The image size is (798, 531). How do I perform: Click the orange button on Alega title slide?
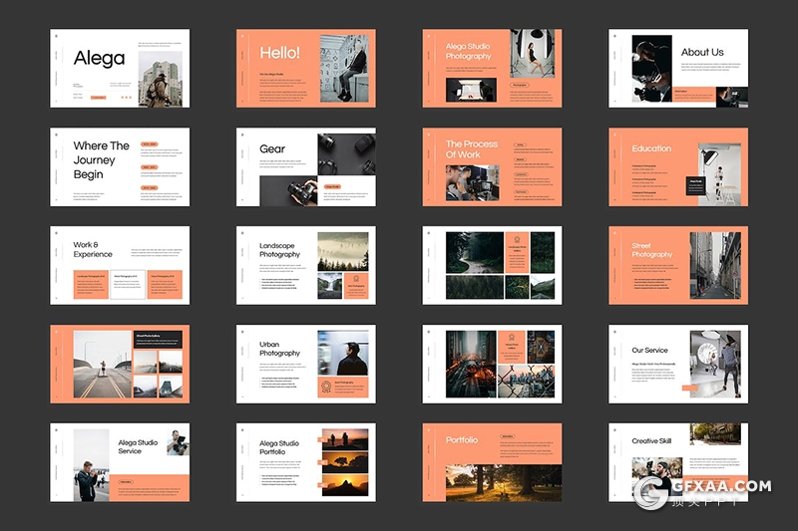pyautogui.click(x=98, y=98)
